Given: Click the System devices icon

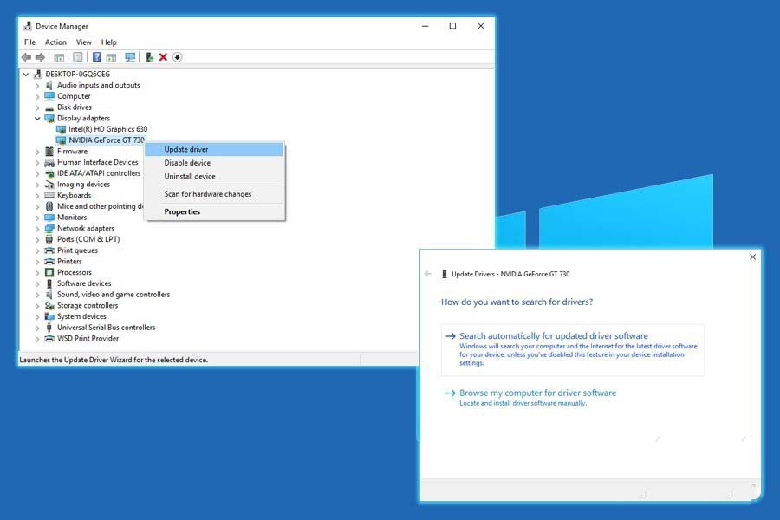Looking at the screenshot, I should [49, 316].
